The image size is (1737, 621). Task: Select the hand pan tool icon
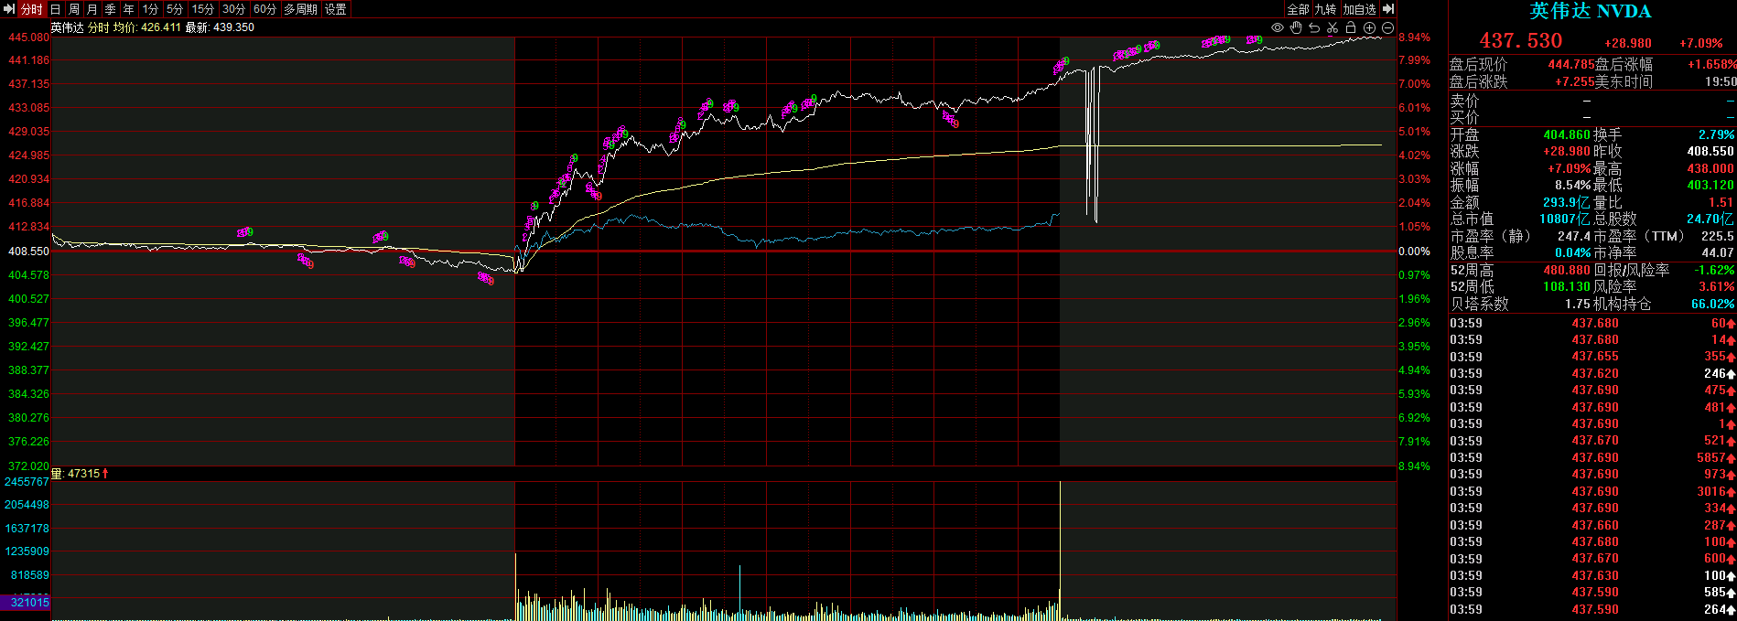pos(1296,27)
